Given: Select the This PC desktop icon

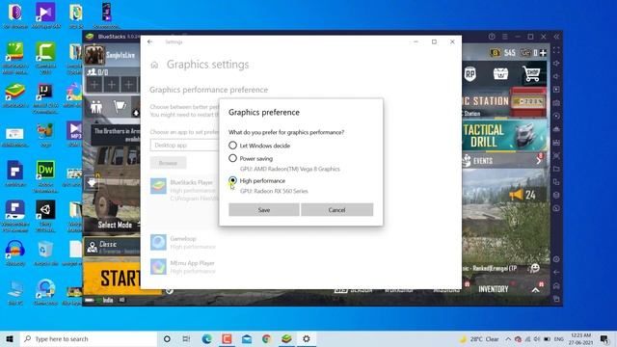Looking at the screenshot, I should [15, 293].
